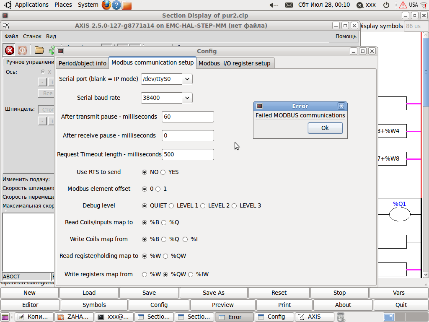
Task: Click Ok in the Error dialog
Action: [325, 128]
